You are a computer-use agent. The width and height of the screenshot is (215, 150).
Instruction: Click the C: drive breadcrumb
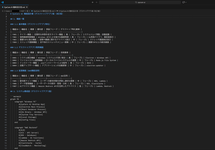point(3,11)
